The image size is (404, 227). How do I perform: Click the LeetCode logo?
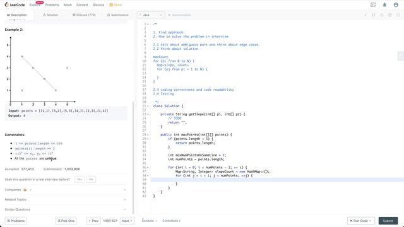[x=15, y=5]
